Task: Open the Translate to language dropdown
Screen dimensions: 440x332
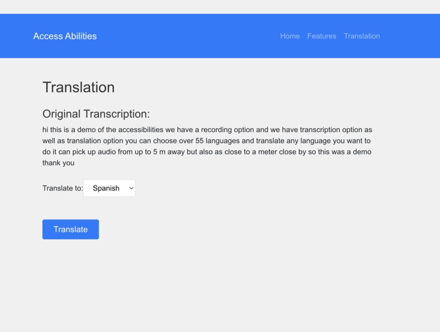Action: click(x=109, y=188)
